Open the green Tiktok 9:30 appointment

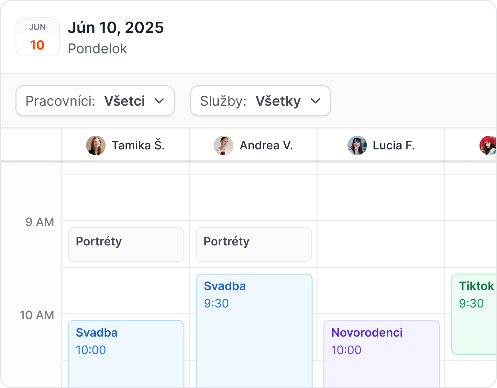pos(474,314)
